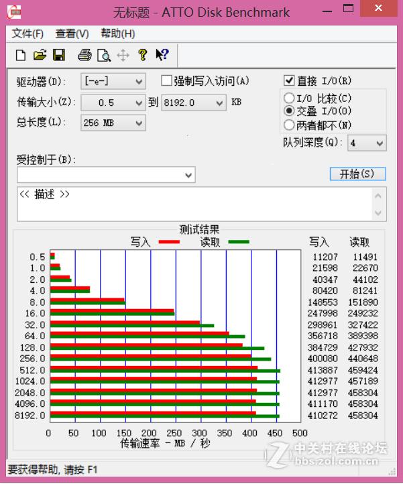Click write value 148553
This screenshot has height=484, width=403.
coord(323,302)
